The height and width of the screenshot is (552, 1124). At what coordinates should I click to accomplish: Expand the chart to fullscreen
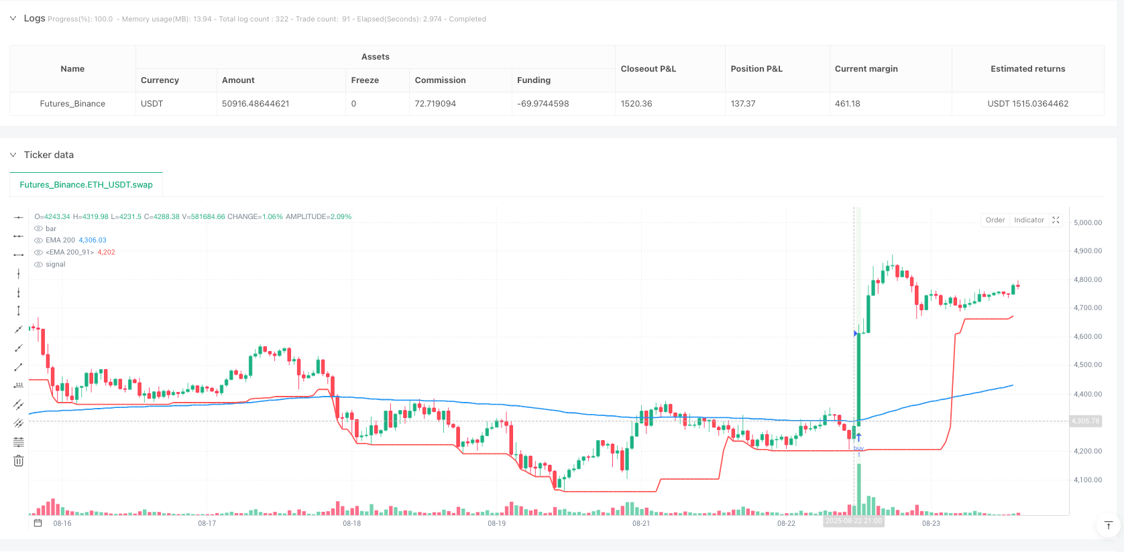point(1056,220)
